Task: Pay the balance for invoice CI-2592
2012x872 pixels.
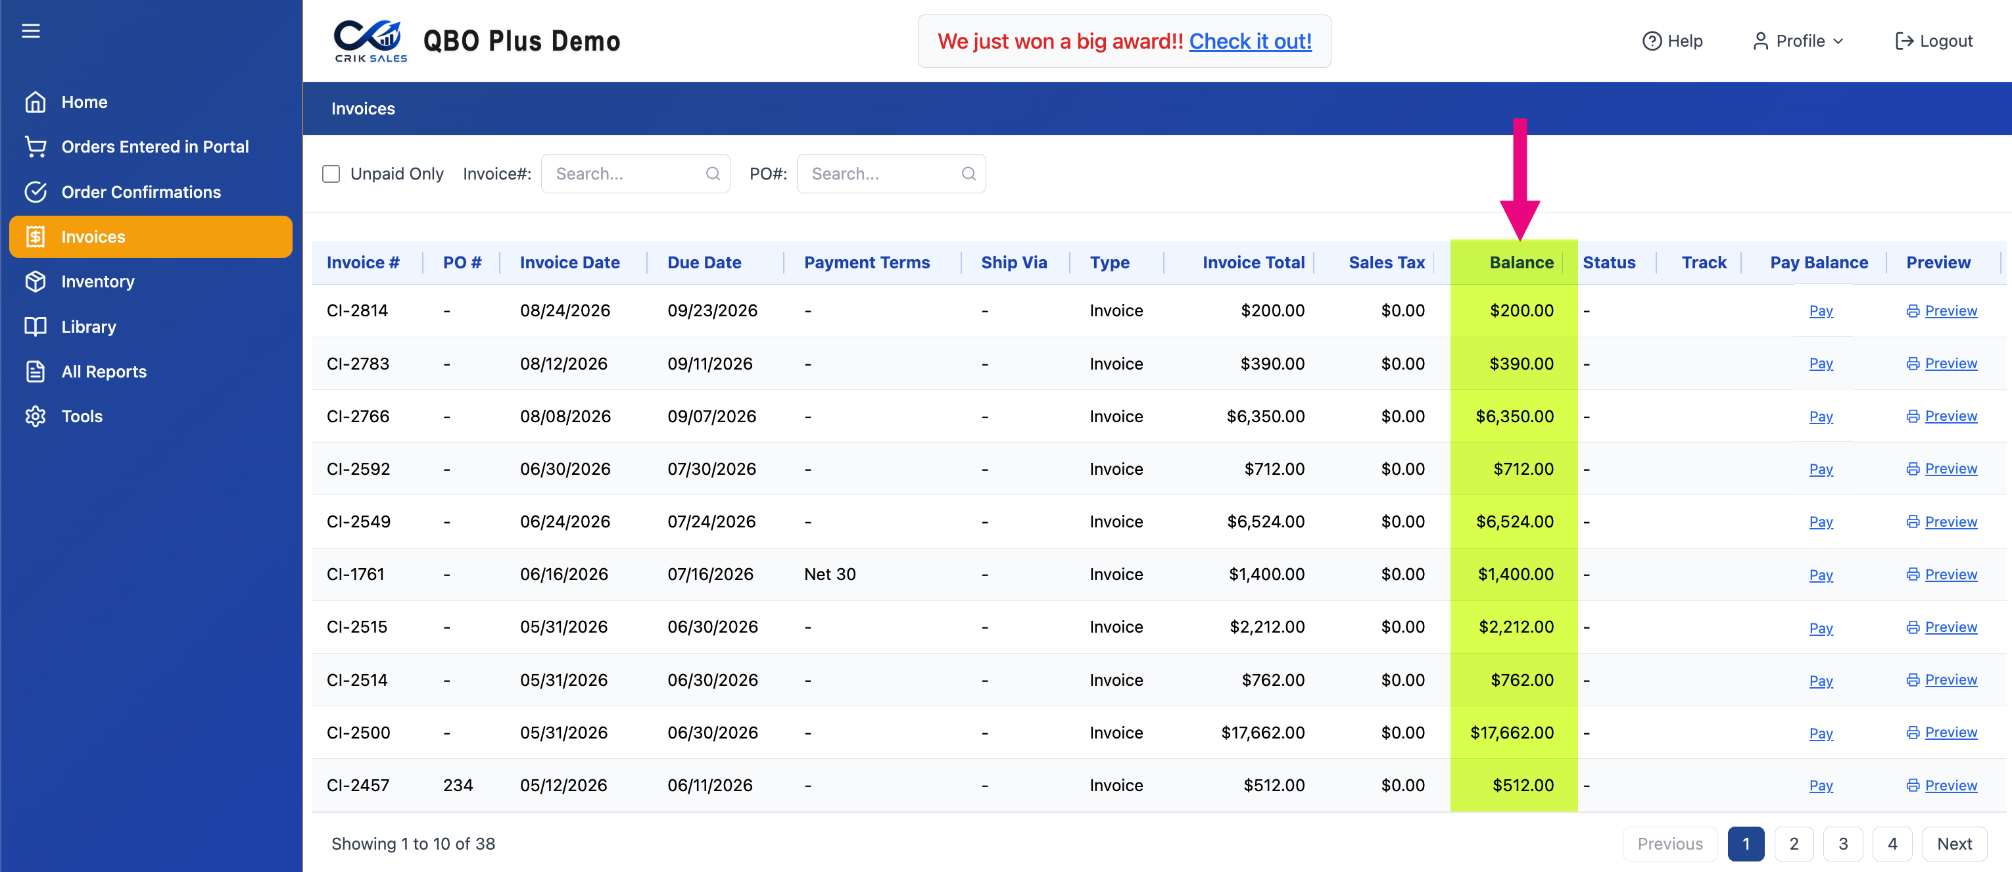Action: pos(1821,469)
